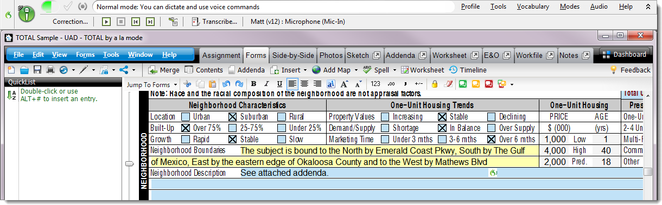Click the Undo arrow icon
This screenshot has height=205, width=662.
click(226, 84)
